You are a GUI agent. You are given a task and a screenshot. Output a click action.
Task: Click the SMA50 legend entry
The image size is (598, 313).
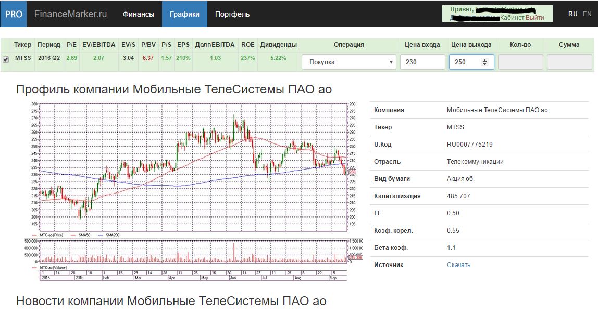80,235
